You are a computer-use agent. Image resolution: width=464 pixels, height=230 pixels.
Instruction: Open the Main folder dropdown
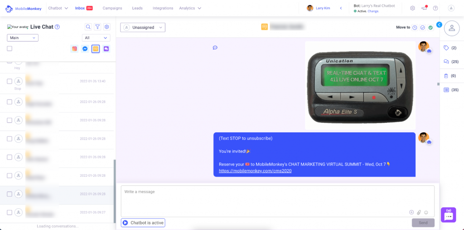click(23, 38)
